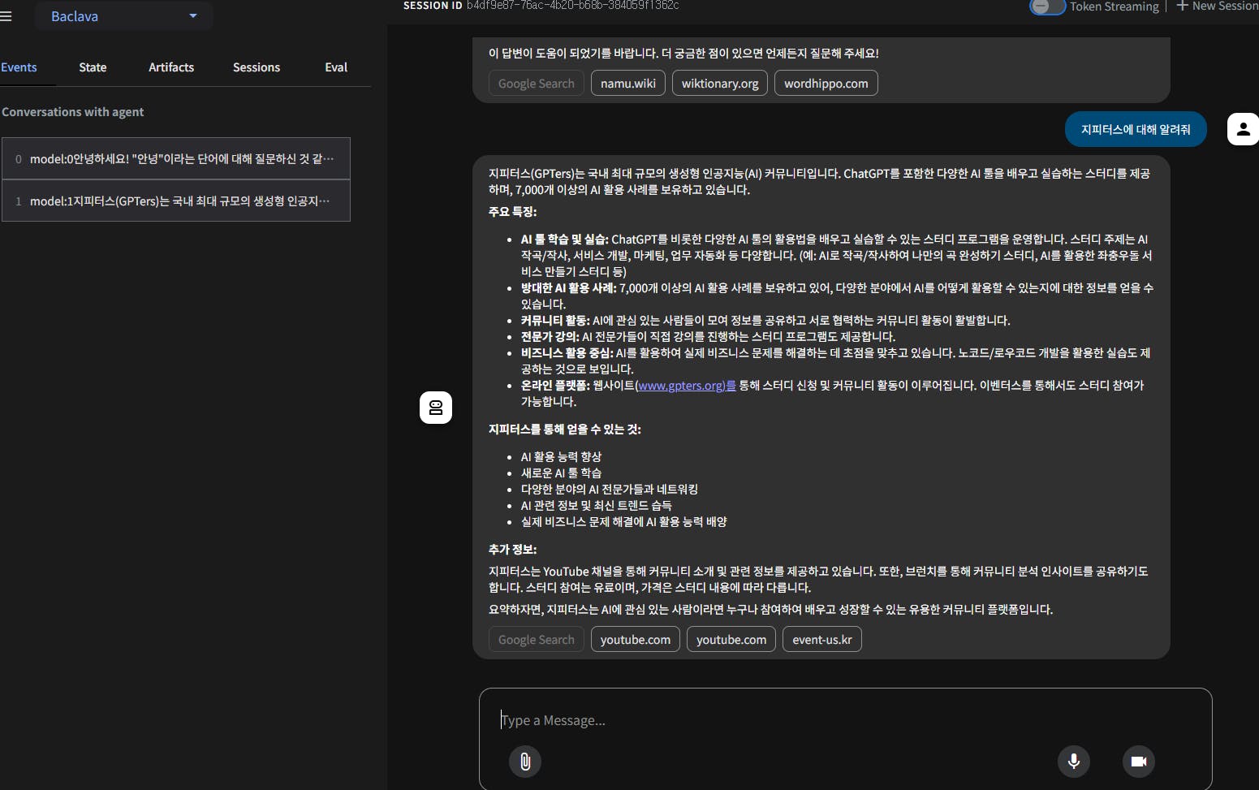
Task: Click the 주요 특징: heading
Action: (512, 212)
